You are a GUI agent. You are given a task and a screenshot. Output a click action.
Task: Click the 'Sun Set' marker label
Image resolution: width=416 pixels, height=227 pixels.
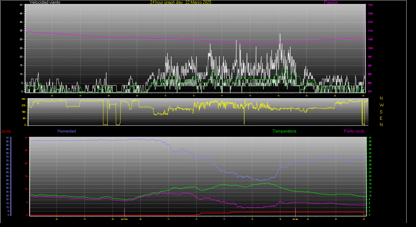coord(295,219)
